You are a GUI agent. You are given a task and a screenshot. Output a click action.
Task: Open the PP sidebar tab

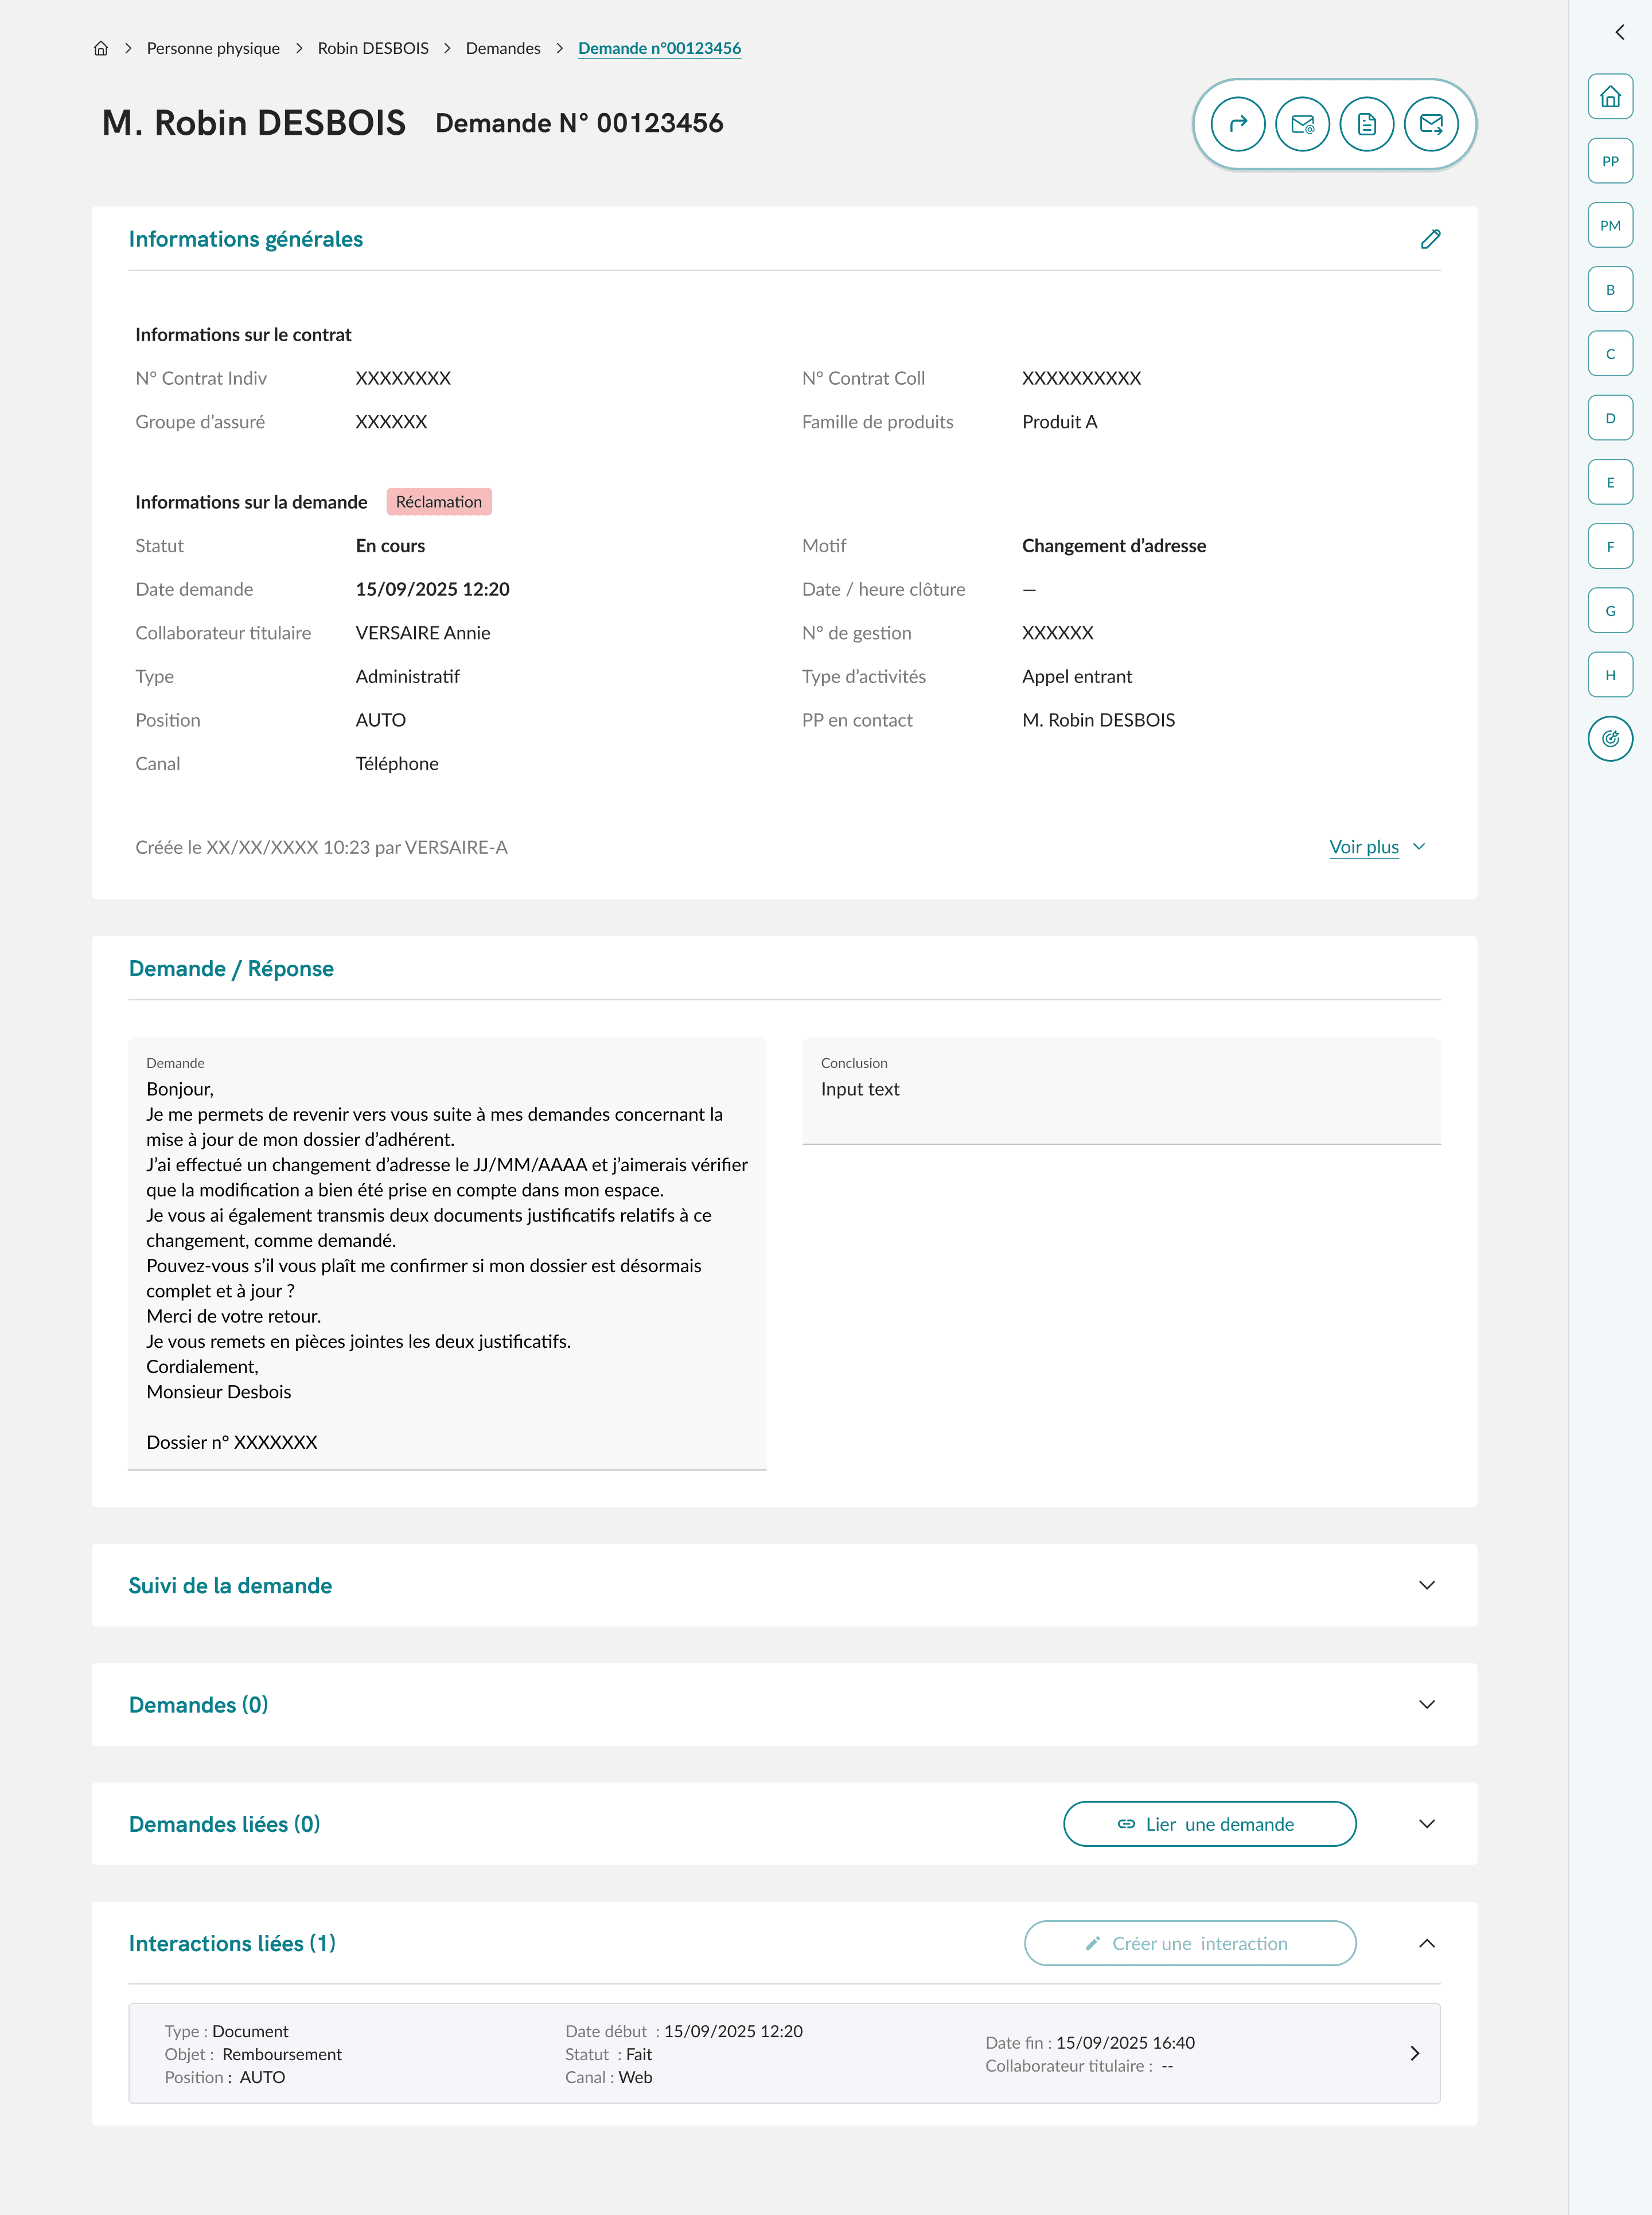pos(1609,161)
